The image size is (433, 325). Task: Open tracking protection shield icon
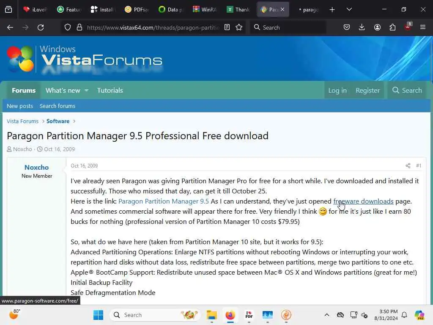click(x=68, y=28)
